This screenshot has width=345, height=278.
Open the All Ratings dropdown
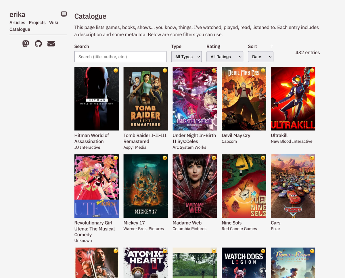[225, 57]
